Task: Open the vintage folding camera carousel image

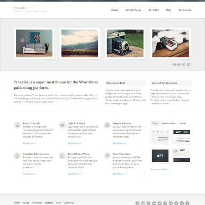Action: coord(125,43)
